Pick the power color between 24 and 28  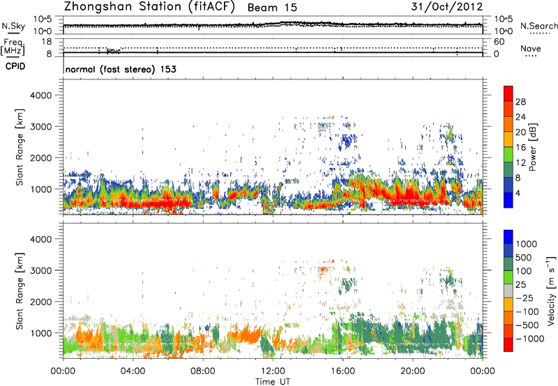508,109
